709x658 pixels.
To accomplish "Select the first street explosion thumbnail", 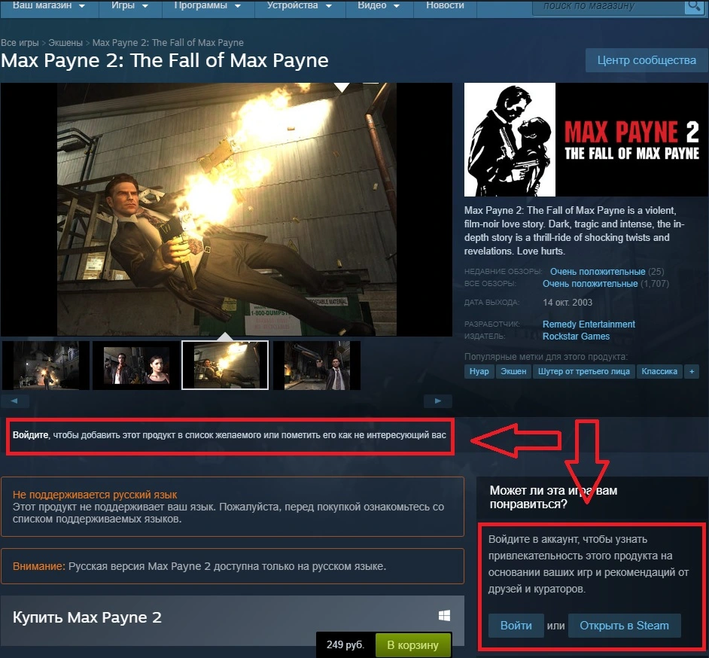I will click(46, 365).
